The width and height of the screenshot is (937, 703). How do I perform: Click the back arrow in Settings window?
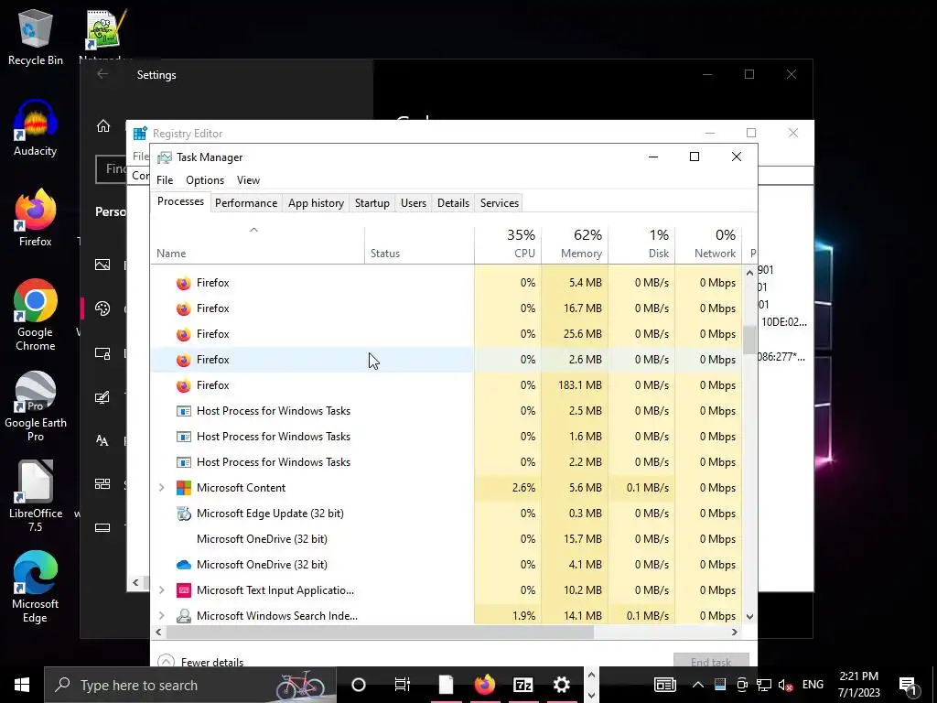coord(102,74)
